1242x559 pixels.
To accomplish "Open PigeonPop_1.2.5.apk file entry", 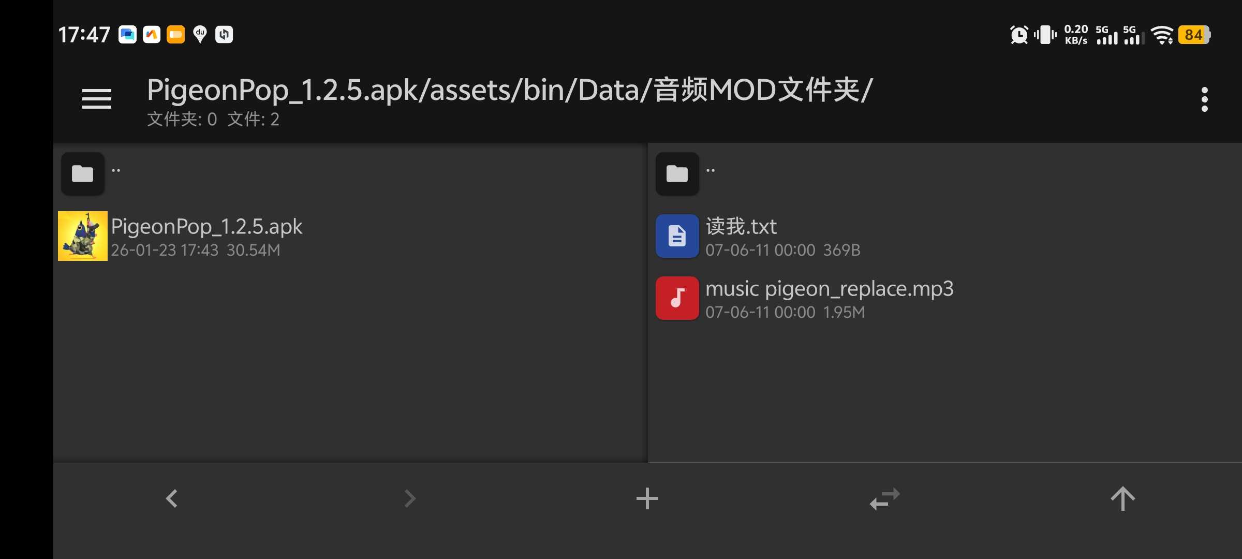I will pos(207,227).
